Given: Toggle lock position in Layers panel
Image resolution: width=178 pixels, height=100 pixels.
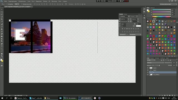Looking at the screenshot, I should (157, 66).
